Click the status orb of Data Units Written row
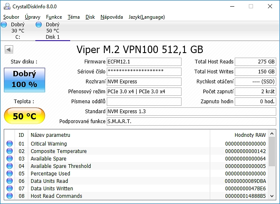Image resolution: width=280 pixels, height=204 pixels. 10,189
